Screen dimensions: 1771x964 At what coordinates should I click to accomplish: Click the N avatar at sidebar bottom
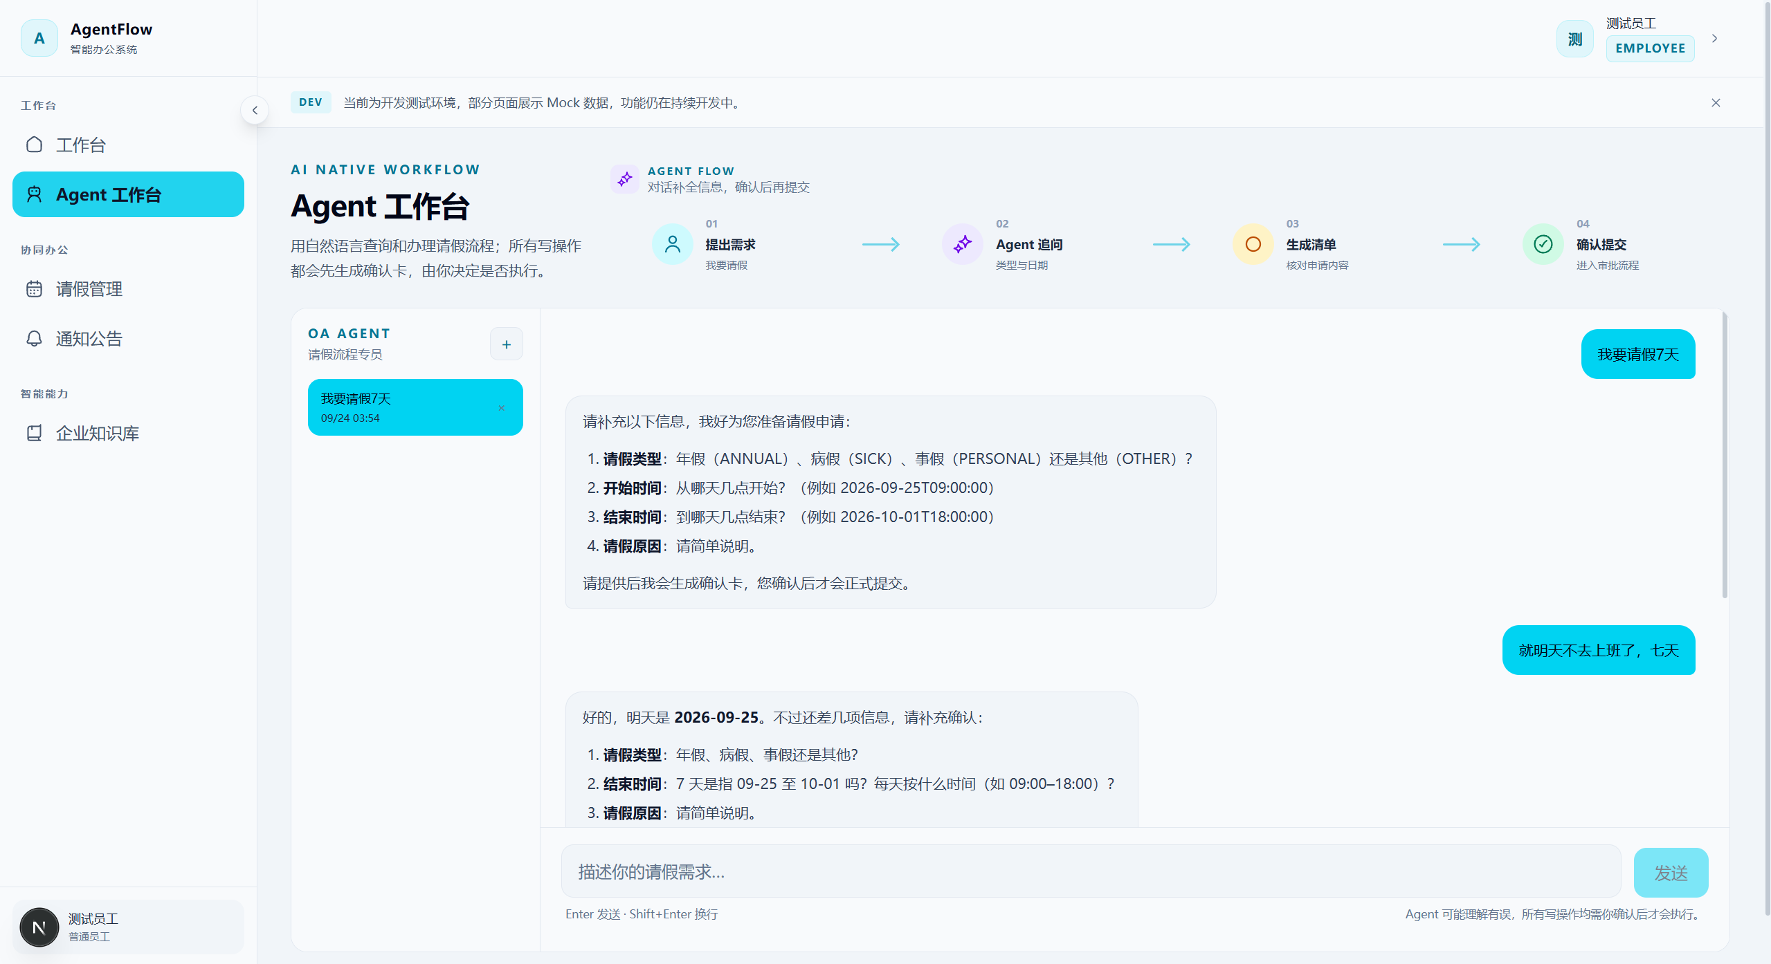click(39, 927)
